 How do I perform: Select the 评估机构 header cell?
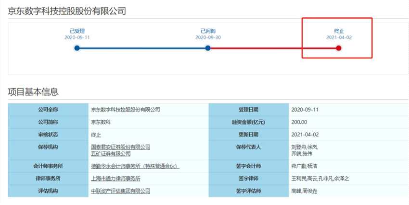pos(48,191)
